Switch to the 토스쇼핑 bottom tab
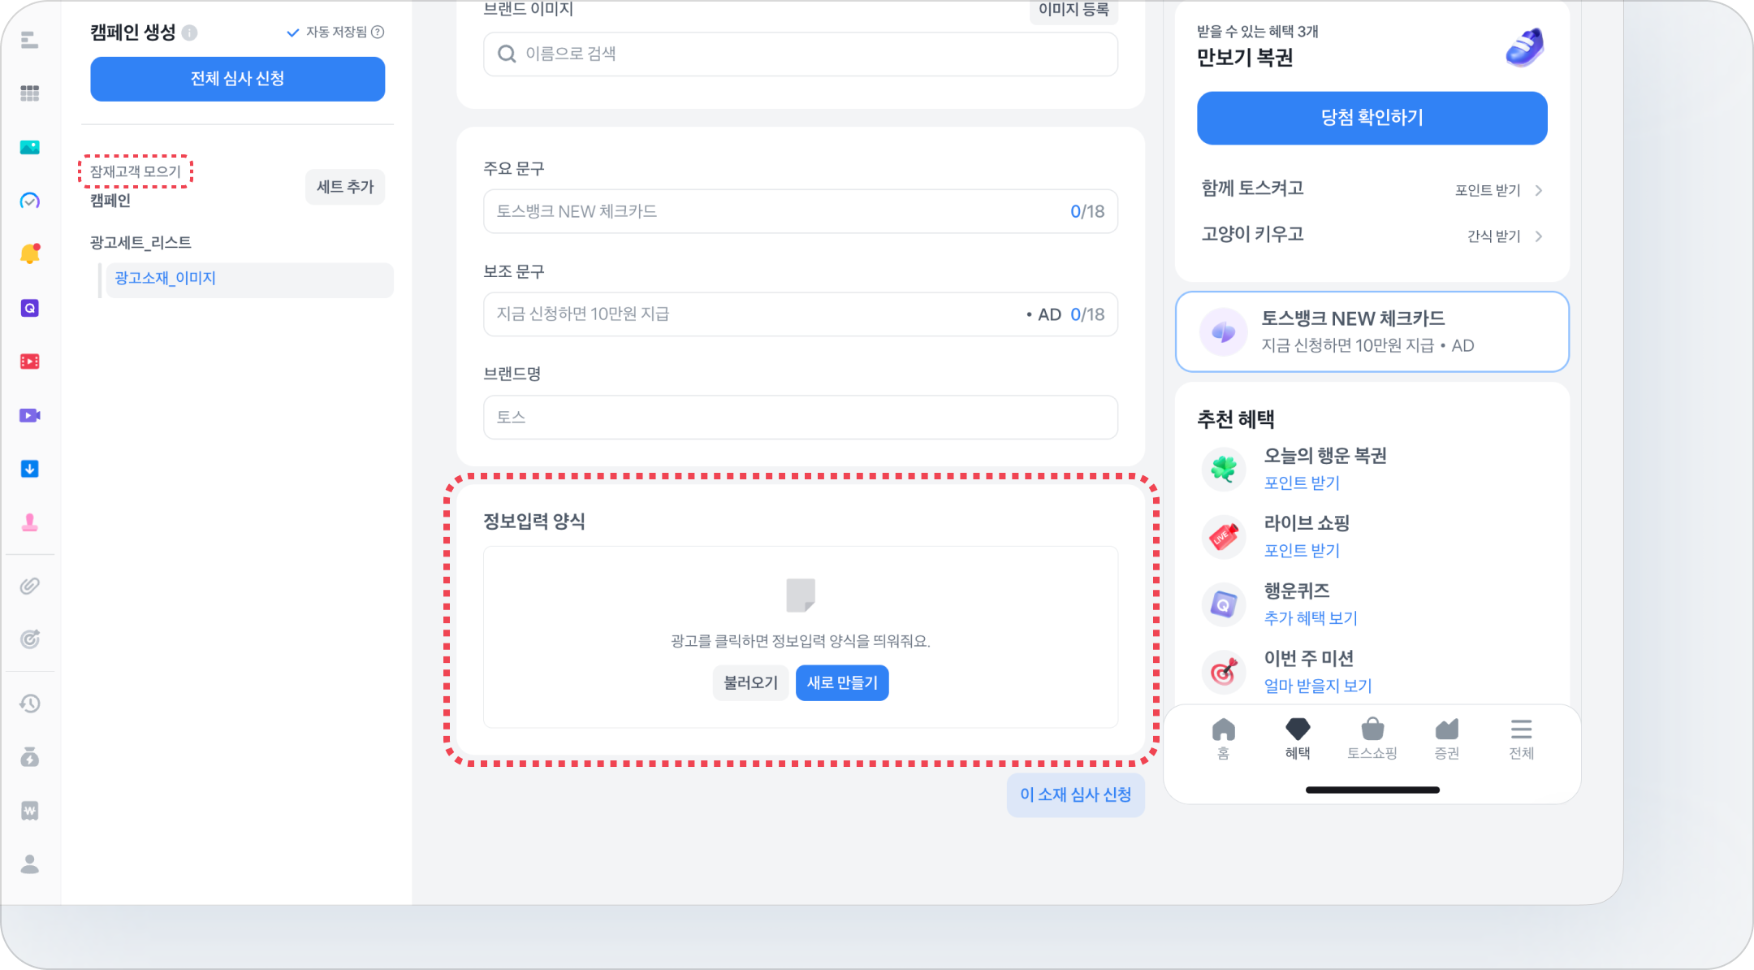Image resolution: width=1754 pixels, height=970 pixels. tap(1372, 738)
